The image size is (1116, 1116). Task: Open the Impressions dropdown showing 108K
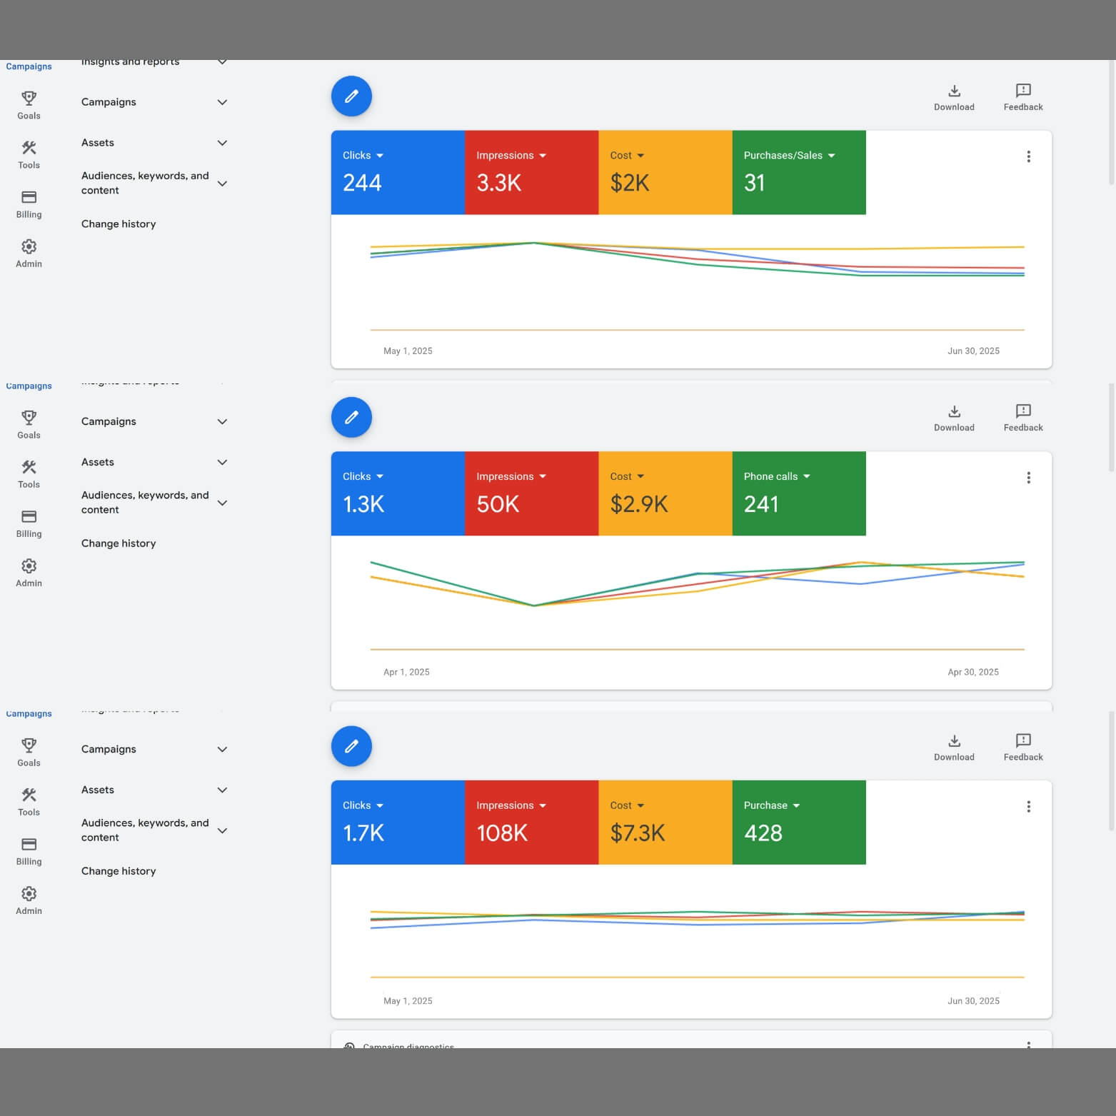[x=543, y=805]
